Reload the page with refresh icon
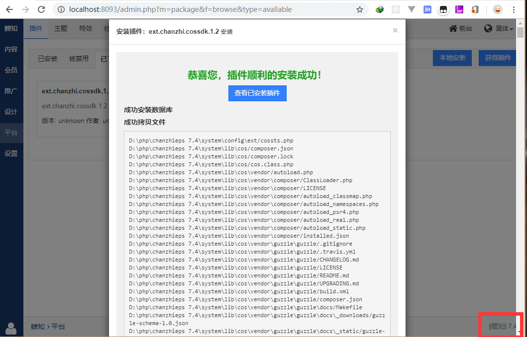This screenshot has height=337, width=527. (41, 10)
